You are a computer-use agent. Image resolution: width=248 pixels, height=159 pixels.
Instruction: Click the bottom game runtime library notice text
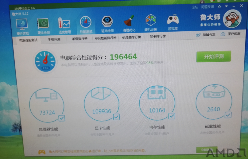pyautogui.click(x=97, y=151)
